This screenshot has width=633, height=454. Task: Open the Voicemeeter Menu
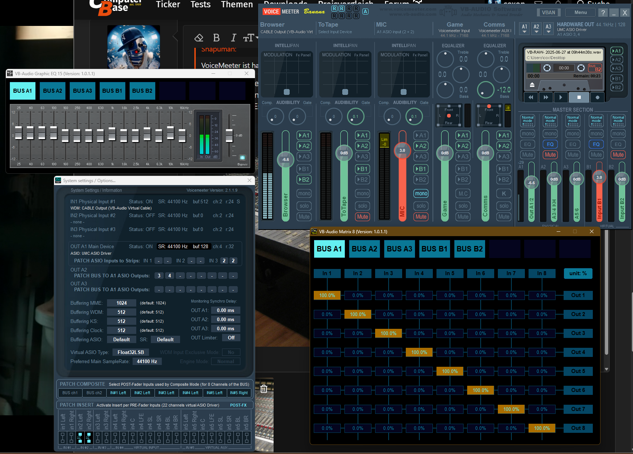coord(580,12)
